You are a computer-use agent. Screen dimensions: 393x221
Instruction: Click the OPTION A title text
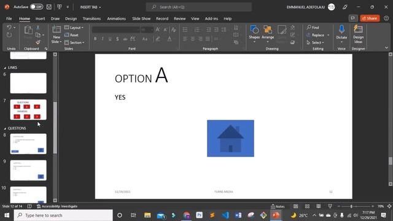141,75
